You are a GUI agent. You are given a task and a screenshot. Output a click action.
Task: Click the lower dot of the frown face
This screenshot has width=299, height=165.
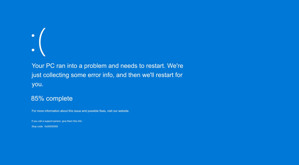click(33, 50)
